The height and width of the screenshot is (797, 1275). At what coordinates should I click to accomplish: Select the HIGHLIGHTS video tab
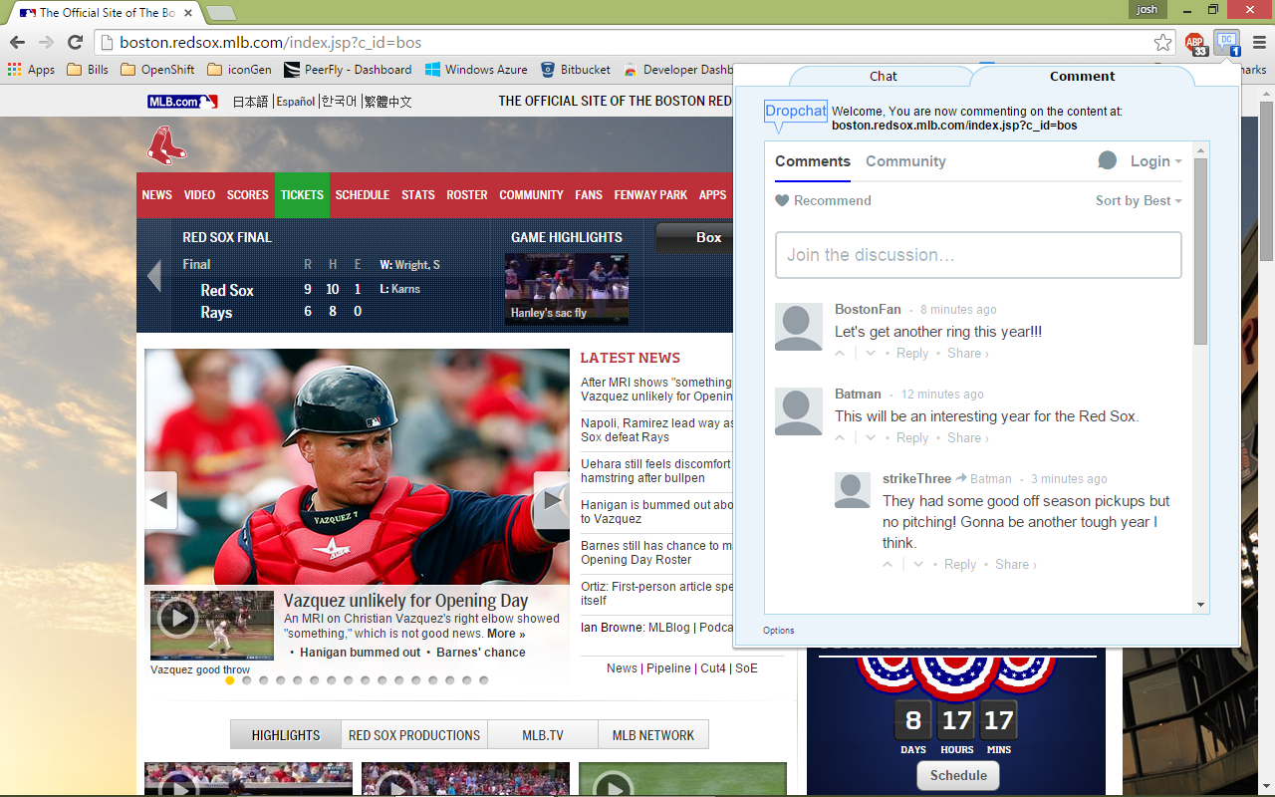pos(286,735)
